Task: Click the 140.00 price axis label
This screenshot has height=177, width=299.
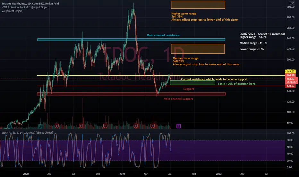Action: click(291, 91)
